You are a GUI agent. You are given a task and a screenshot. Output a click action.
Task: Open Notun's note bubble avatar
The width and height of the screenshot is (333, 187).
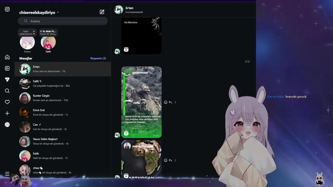[x=27, y=43]
